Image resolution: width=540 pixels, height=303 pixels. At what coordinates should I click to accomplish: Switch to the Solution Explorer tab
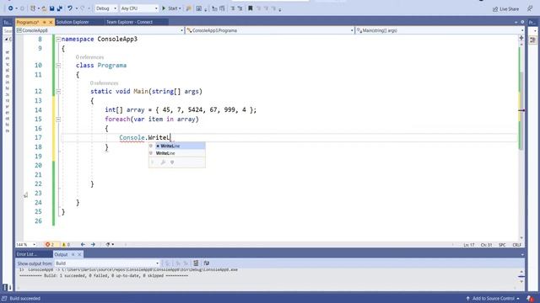(x=73, y=22)
